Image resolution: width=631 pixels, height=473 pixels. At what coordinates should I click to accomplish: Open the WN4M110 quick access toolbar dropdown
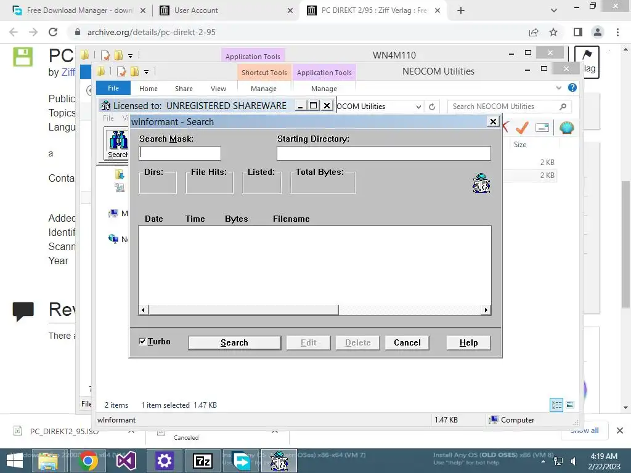pos(131,55)
